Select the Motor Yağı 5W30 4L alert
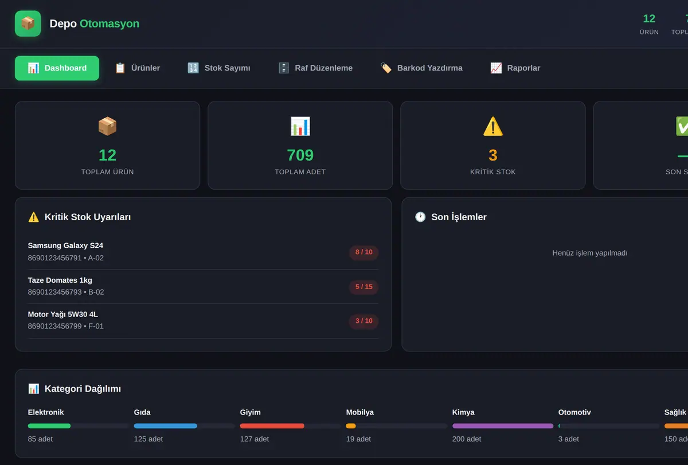Screen dimensions: 688x465 (x=203, y=321)
